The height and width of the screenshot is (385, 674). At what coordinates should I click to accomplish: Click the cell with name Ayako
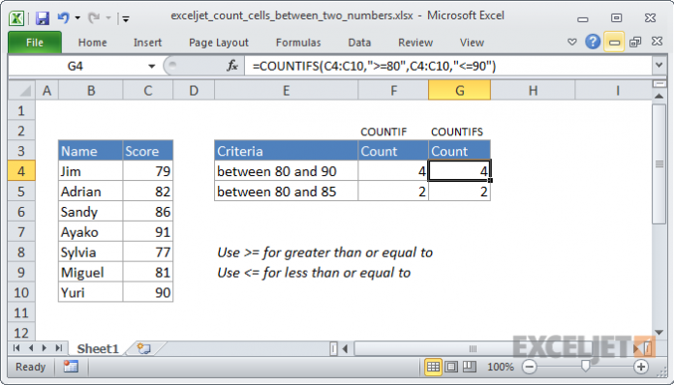(91, 232)
